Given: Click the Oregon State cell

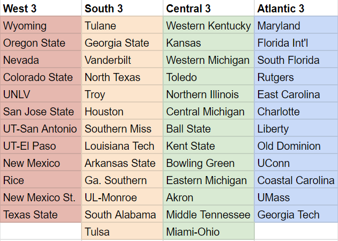Looking at the screenshot, I should click(x=41, y=42).
